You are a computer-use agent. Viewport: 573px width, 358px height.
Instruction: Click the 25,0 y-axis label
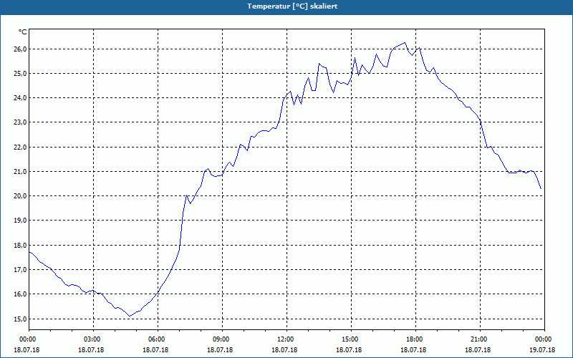(x=20, y=74)
